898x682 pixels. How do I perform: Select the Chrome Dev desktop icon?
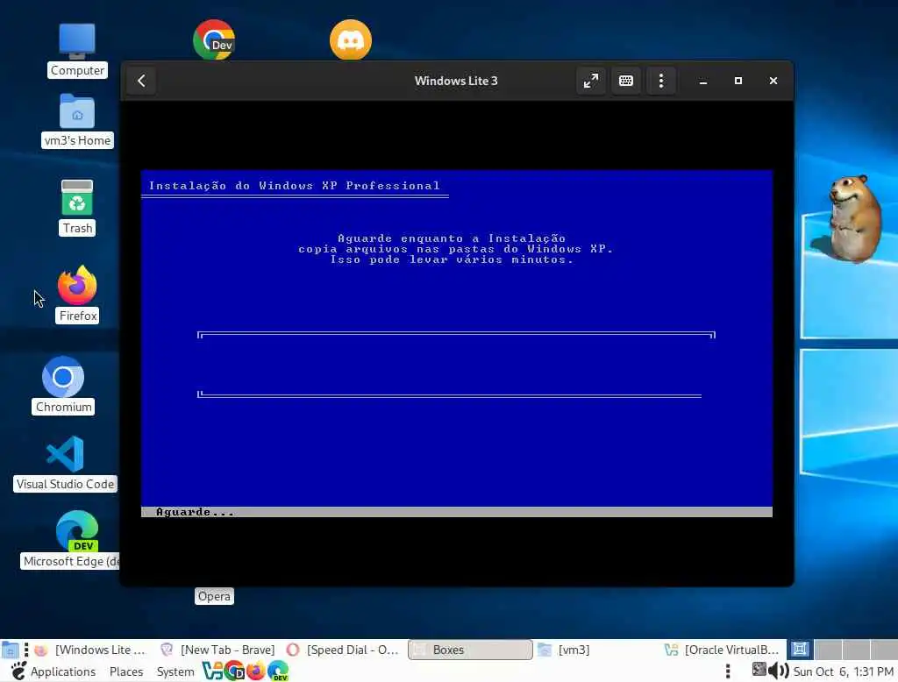tap(214, 39)
